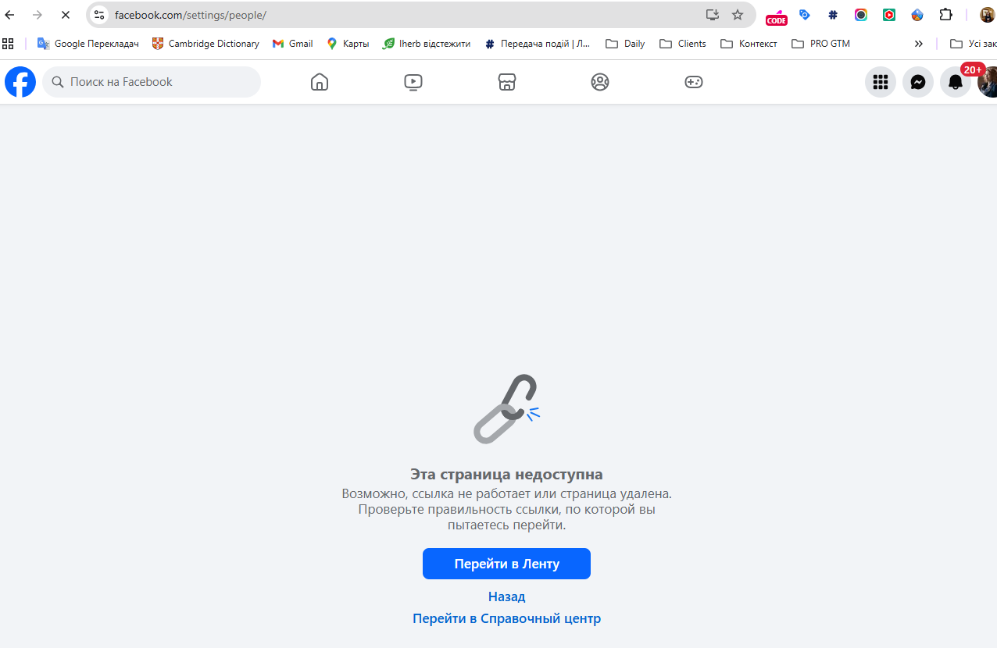Open the Gmail bookmark
The height and width of the screenshot is (648, 997).
[292, 44]
